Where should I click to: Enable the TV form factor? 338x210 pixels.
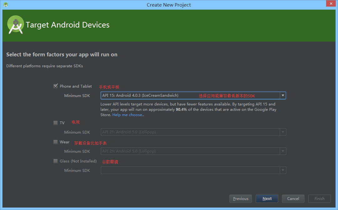click(55, 122)
